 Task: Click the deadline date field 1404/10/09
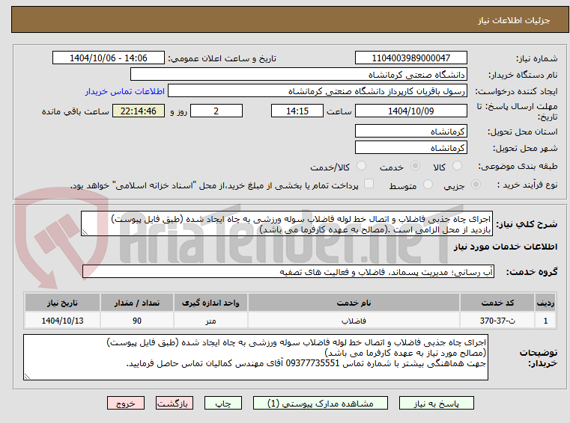[x=410, y=111]
